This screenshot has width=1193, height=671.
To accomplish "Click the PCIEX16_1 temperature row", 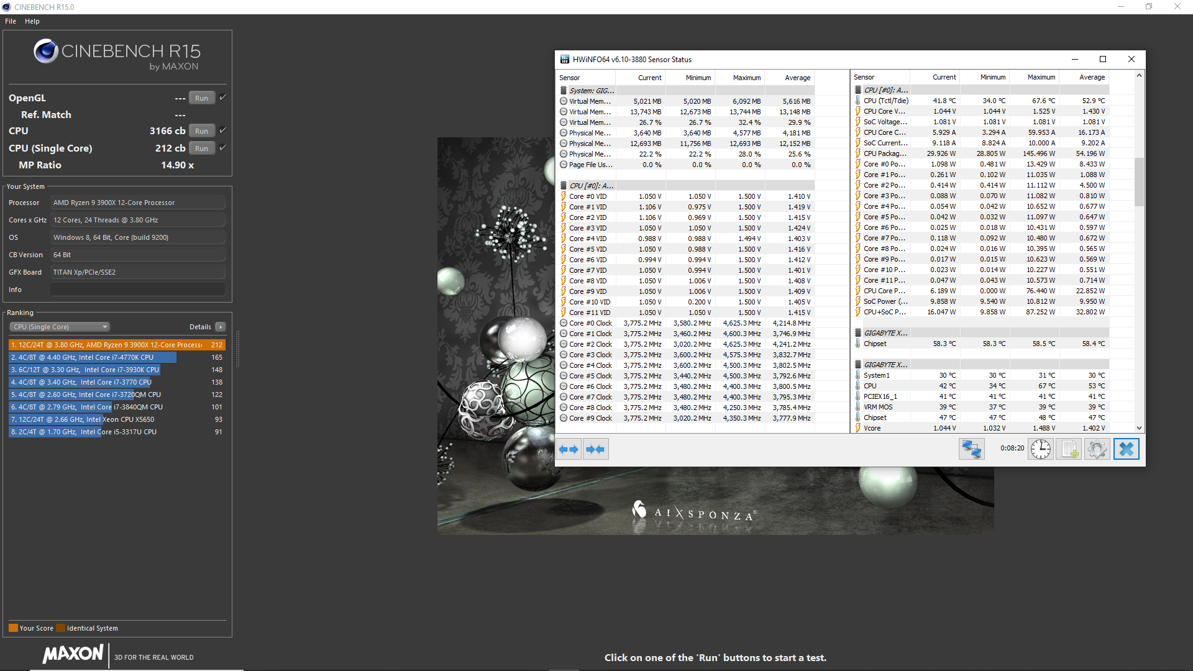I will point(982,396).
